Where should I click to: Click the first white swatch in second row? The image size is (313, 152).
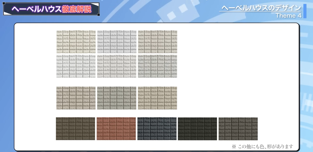click(76, 66)
